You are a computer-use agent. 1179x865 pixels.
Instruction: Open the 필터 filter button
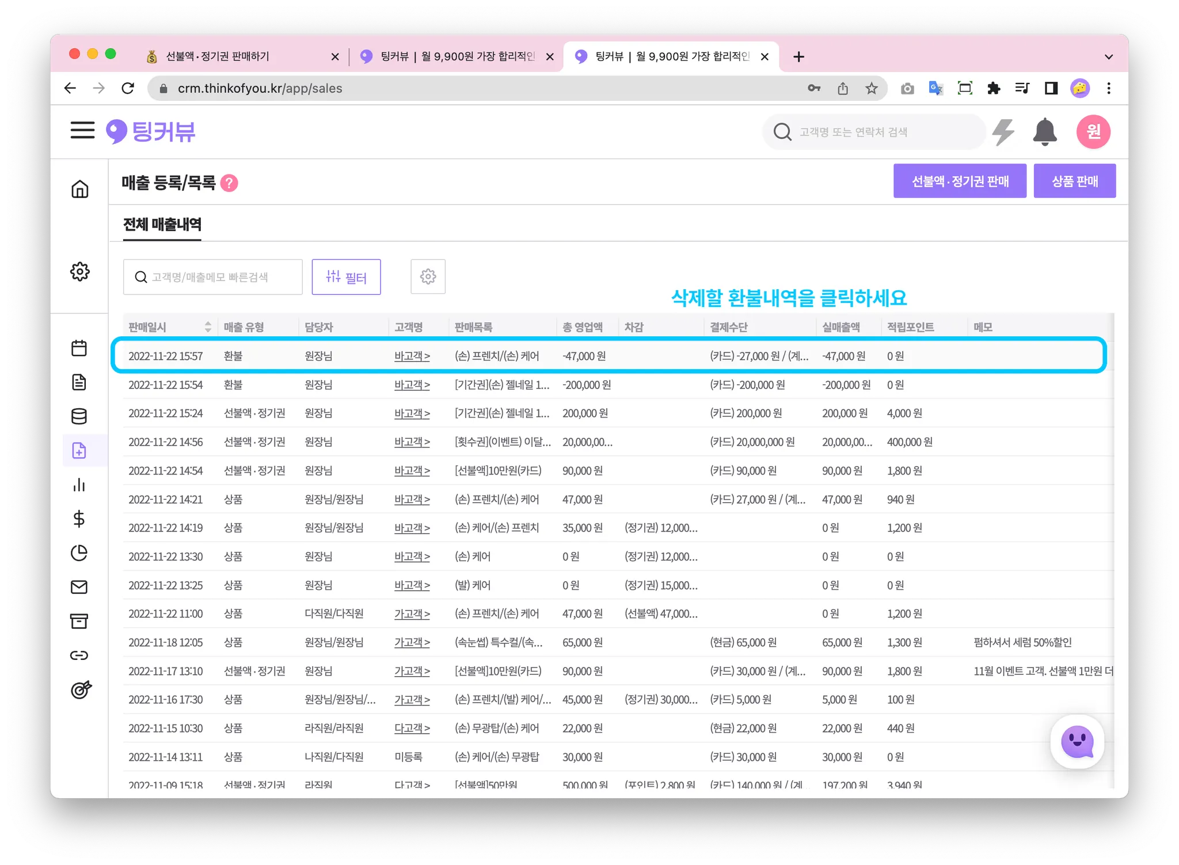(x=346, y=277)
